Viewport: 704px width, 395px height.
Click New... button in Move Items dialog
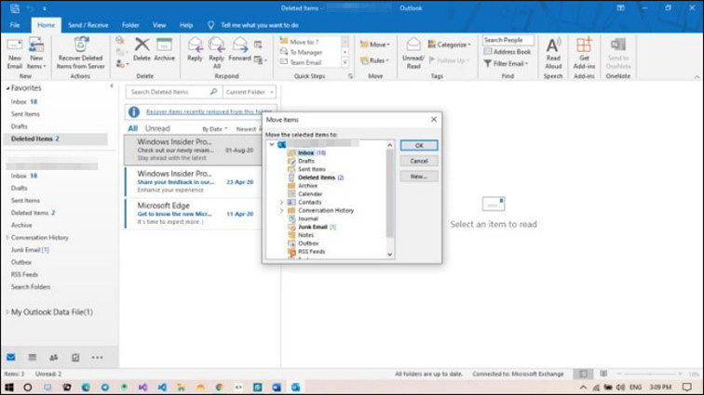coord(419,177)
